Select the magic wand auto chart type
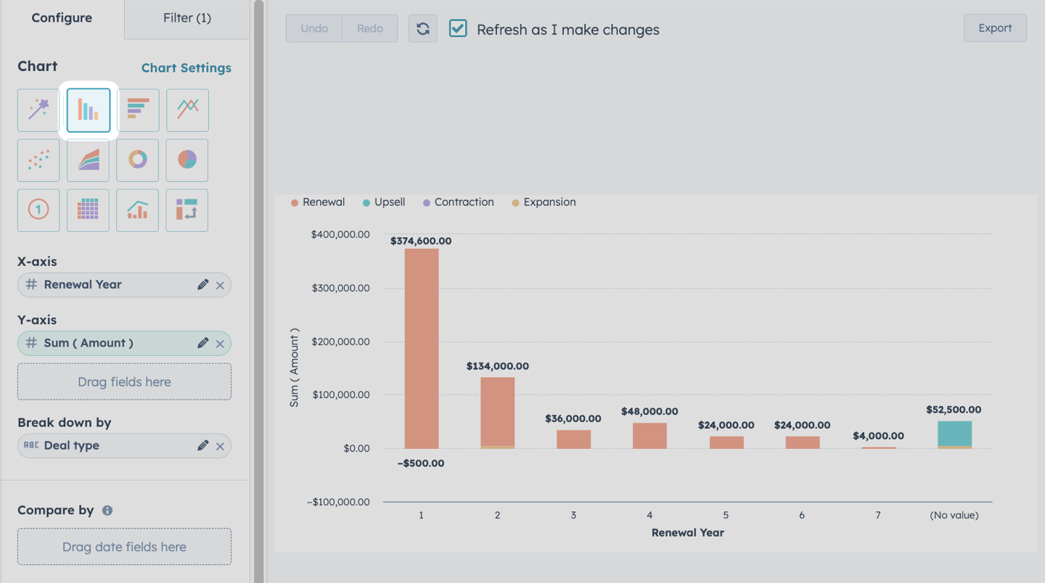The height and width of the screenshot is (583, 1045). (38, 110)
